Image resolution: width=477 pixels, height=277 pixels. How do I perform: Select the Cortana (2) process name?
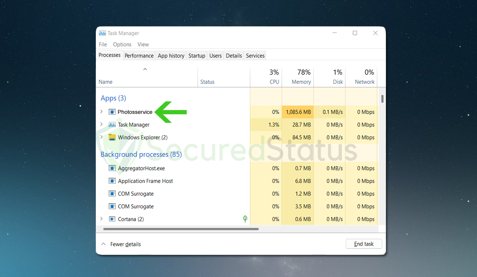[131, 219]
